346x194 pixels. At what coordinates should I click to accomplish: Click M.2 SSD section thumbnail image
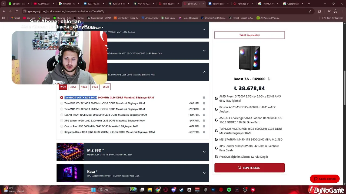(x=70, y=152)
